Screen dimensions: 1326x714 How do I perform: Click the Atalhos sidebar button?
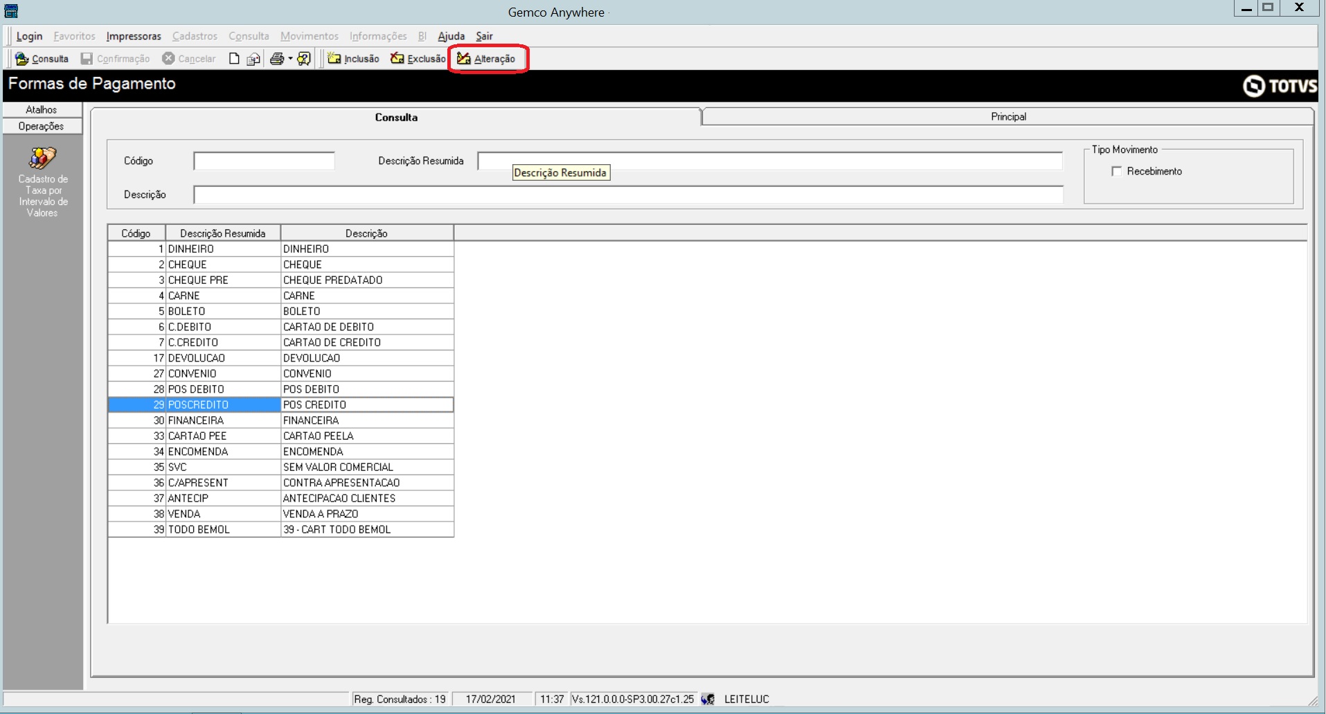coord(42,109)
